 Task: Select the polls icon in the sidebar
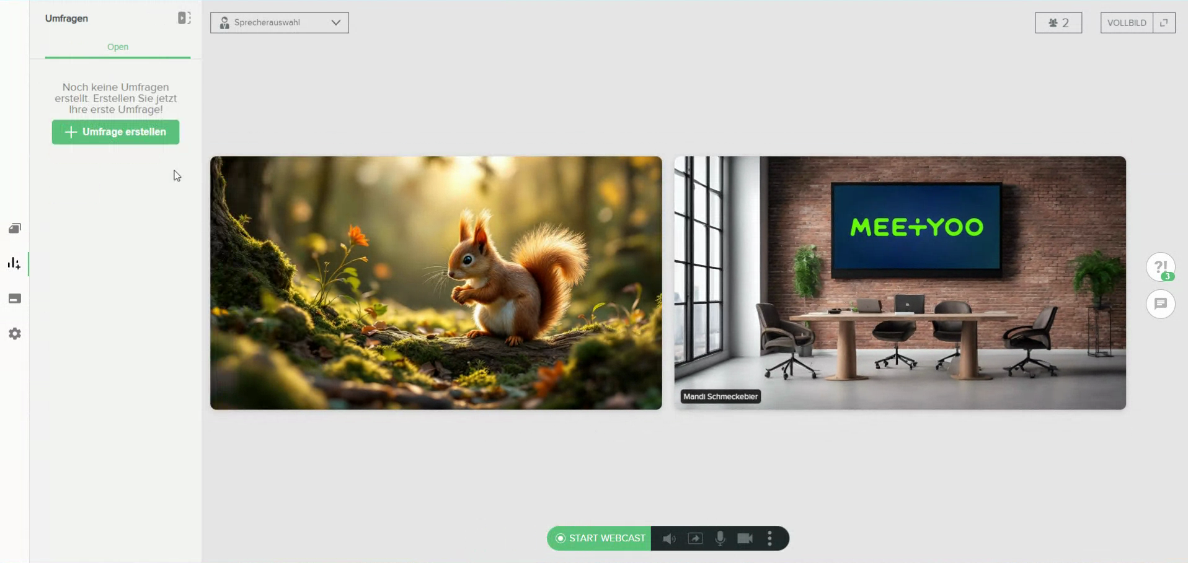coord(14,264)
